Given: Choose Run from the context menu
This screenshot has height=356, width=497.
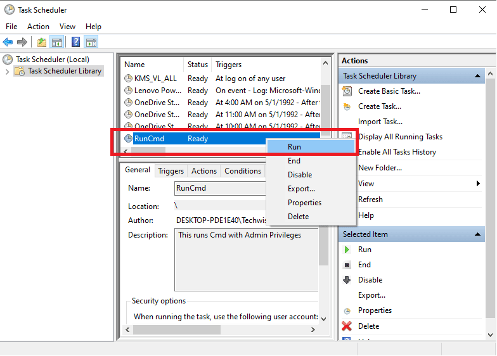Looking at the screenshot, I should pos(294,146).
